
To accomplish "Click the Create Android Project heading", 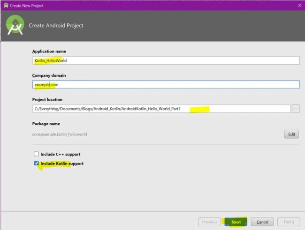I will pyautogui.click(x=56, y=25).
